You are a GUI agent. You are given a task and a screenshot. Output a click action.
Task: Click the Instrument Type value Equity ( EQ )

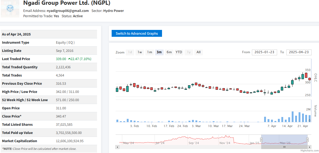[65, 42]
